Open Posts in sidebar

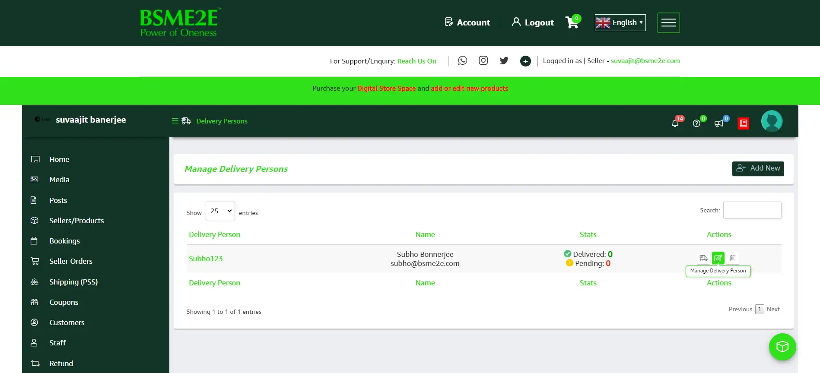(58, 200)
